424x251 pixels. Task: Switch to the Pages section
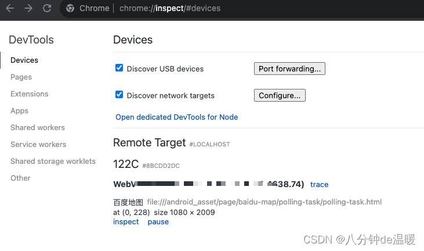21,77
